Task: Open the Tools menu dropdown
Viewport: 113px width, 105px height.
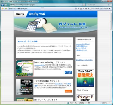Action: click(x=105, y=9)
